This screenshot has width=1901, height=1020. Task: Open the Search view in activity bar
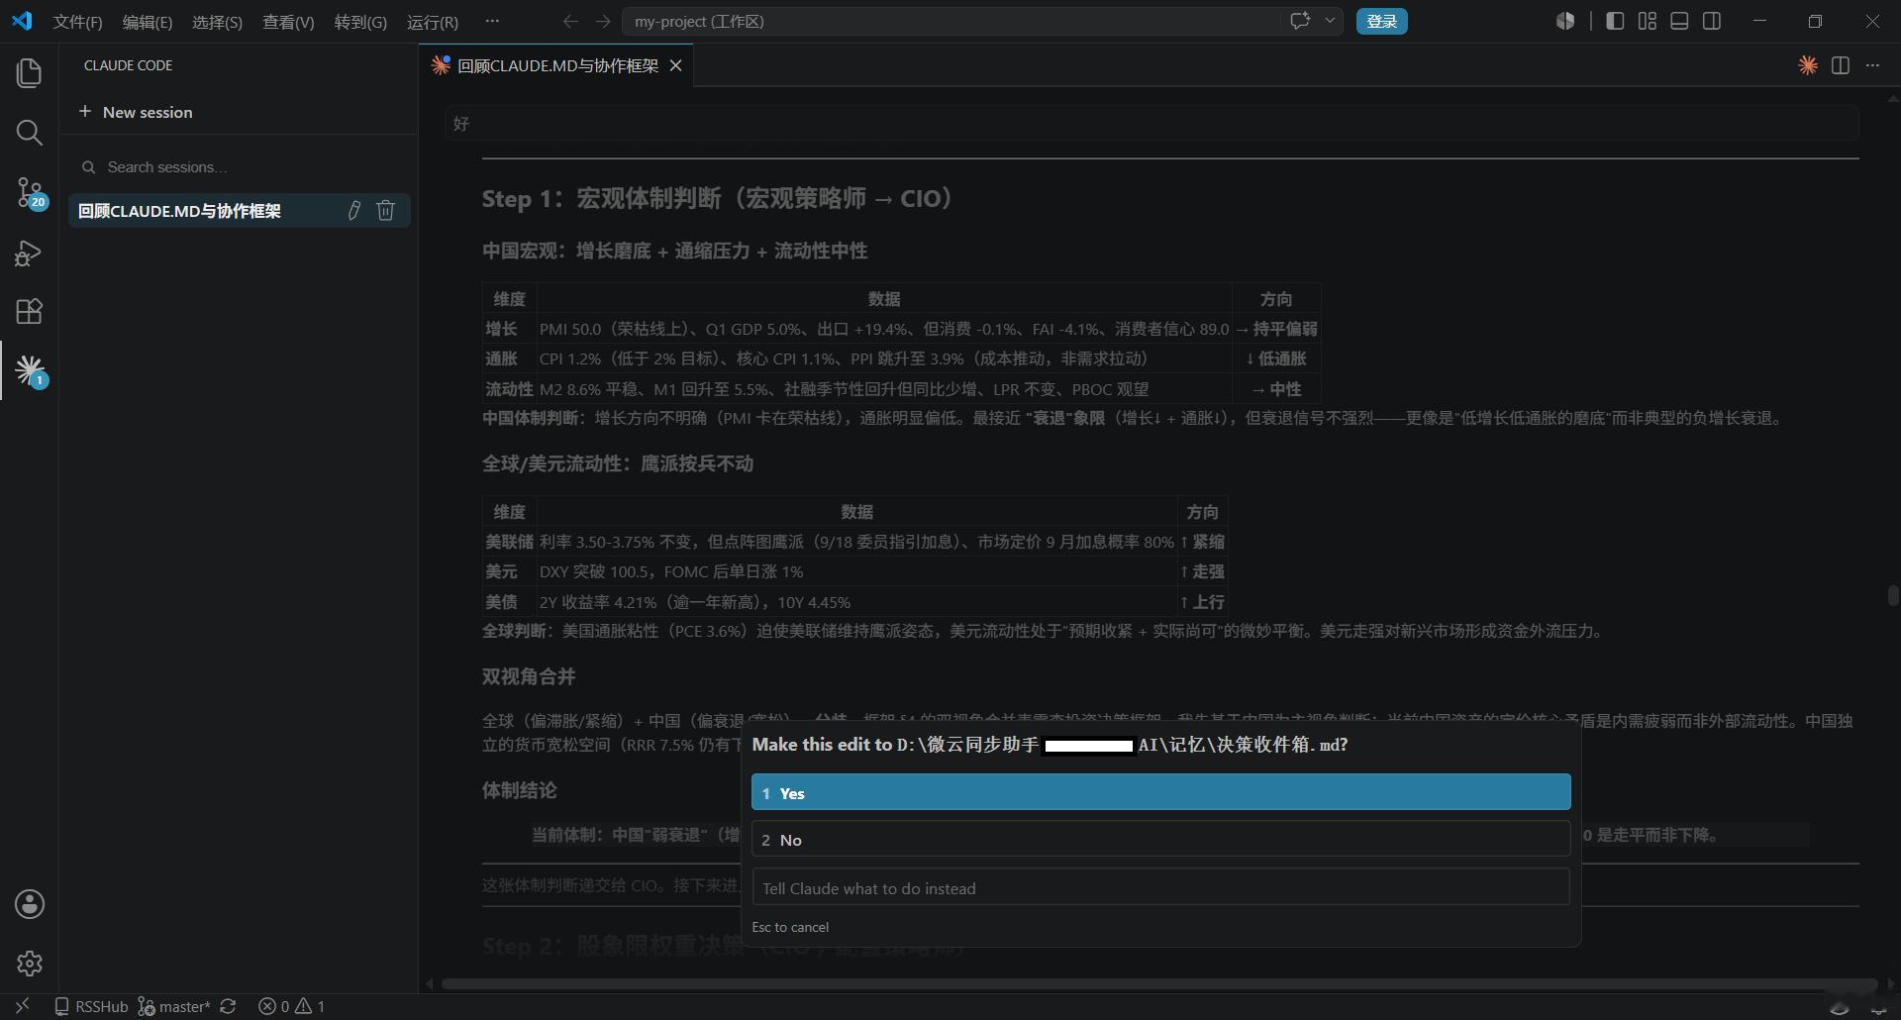29,133
